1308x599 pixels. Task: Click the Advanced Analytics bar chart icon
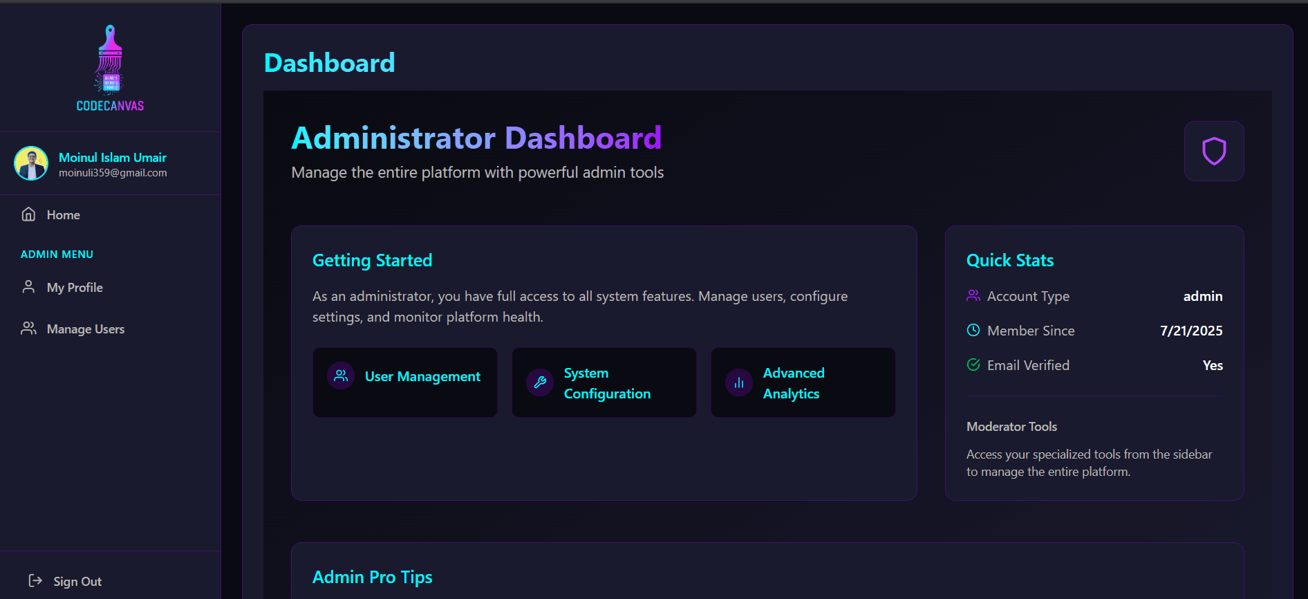pyautogui.click(x=738, y=383)
